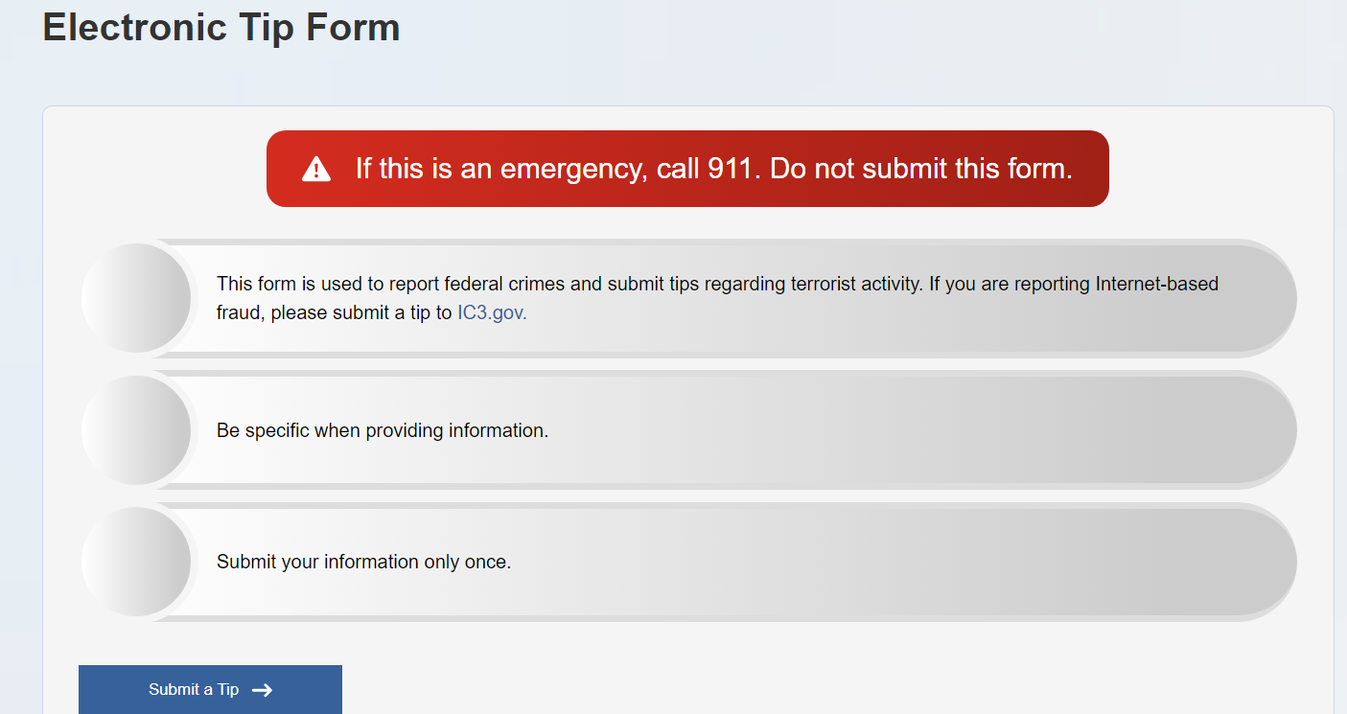Click the 'Electronic Tip Form' page heading

pos(221,26)
